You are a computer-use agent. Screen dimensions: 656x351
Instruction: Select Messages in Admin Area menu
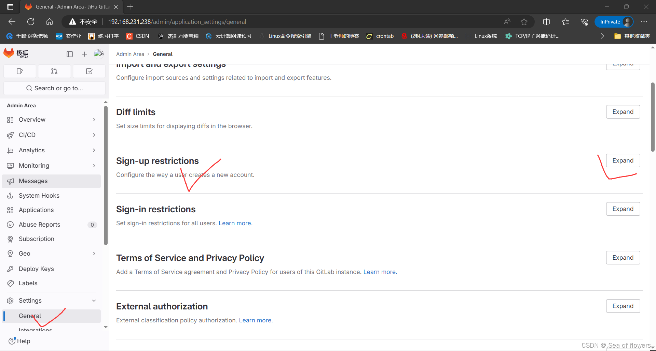click(x=51, y=181)
